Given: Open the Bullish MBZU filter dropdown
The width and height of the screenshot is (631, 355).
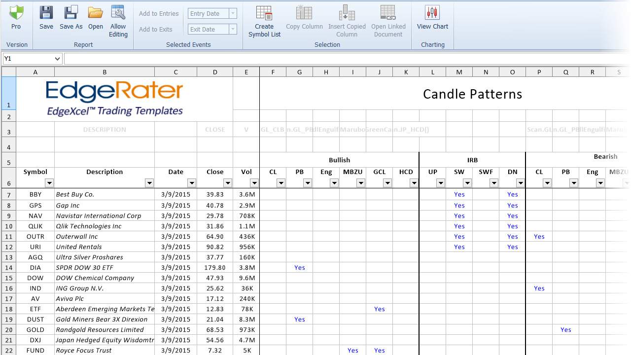Looking at the screenshot, I should [x=361, y=183].
